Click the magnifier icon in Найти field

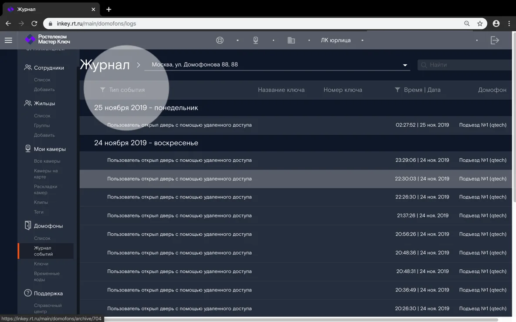coord(424,65)
